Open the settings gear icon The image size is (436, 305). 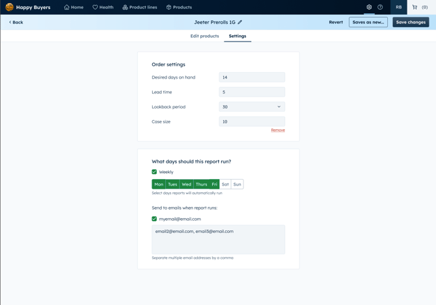(x=369, y=7)
